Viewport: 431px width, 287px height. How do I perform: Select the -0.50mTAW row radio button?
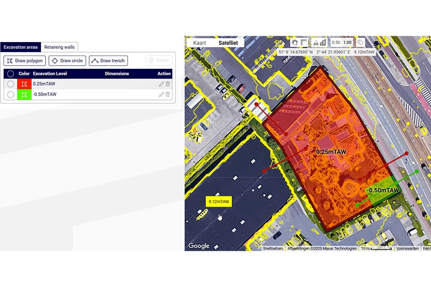pos(11,95)
